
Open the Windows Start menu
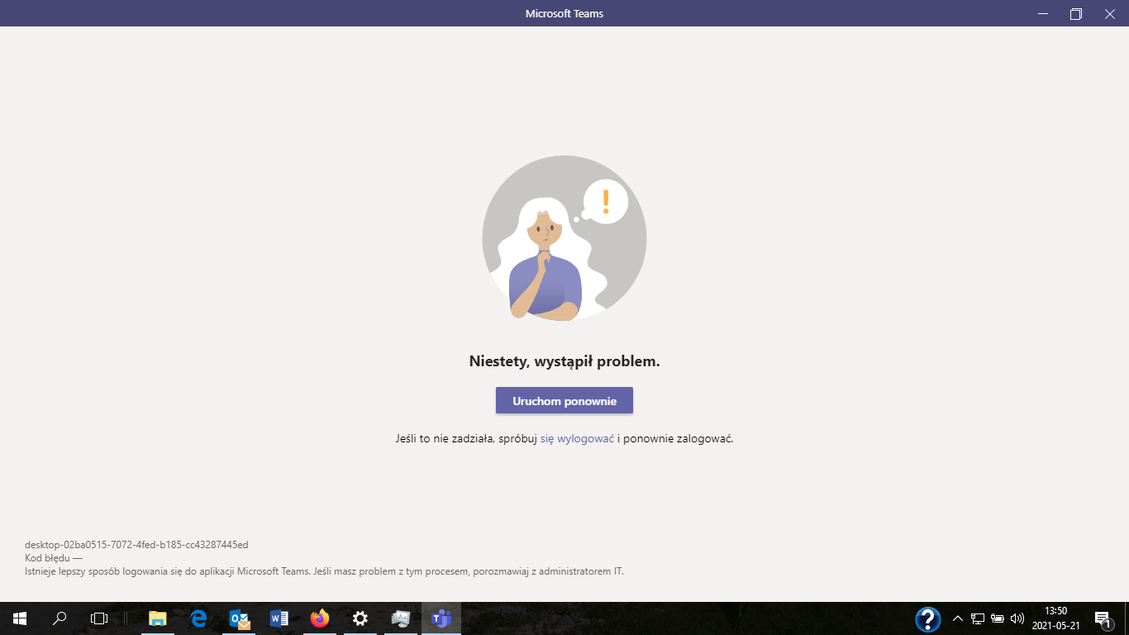(20, 618)
